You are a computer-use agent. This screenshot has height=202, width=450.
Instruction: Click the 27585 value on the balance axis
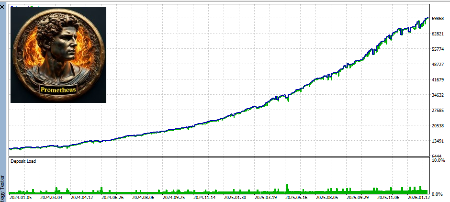(438, 110)
